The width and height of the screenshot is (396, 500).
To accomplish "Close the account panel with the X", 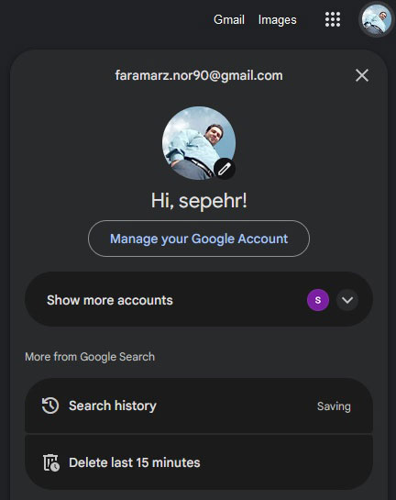I will (362, 75).
